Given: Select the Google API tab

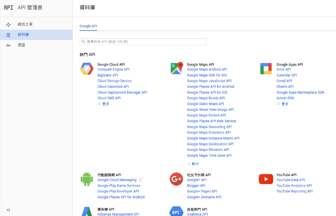Looking at the screenshot, I should [88, 26].
